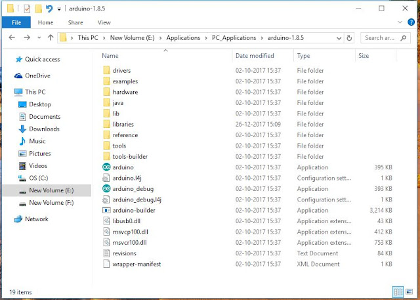
Task: Click the reference folder icon
Action: (x=106, y=135)
